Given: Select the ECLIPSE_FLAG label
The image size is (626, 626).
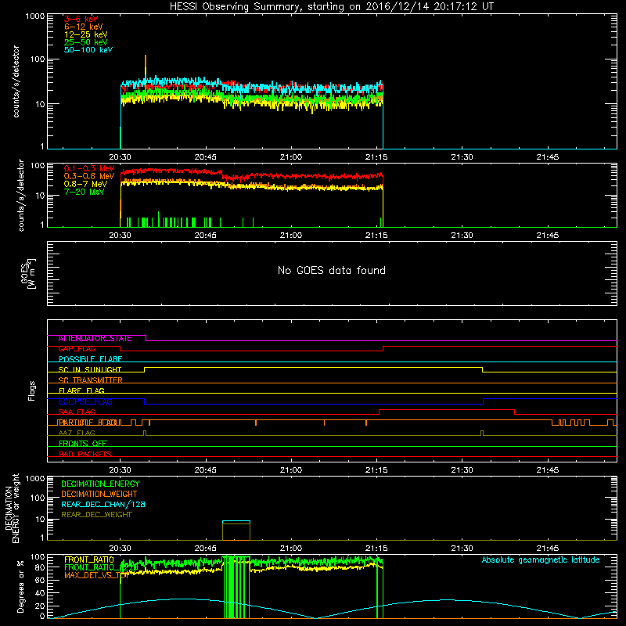Looking at the screenshot, I should click(x=85, y=401).
